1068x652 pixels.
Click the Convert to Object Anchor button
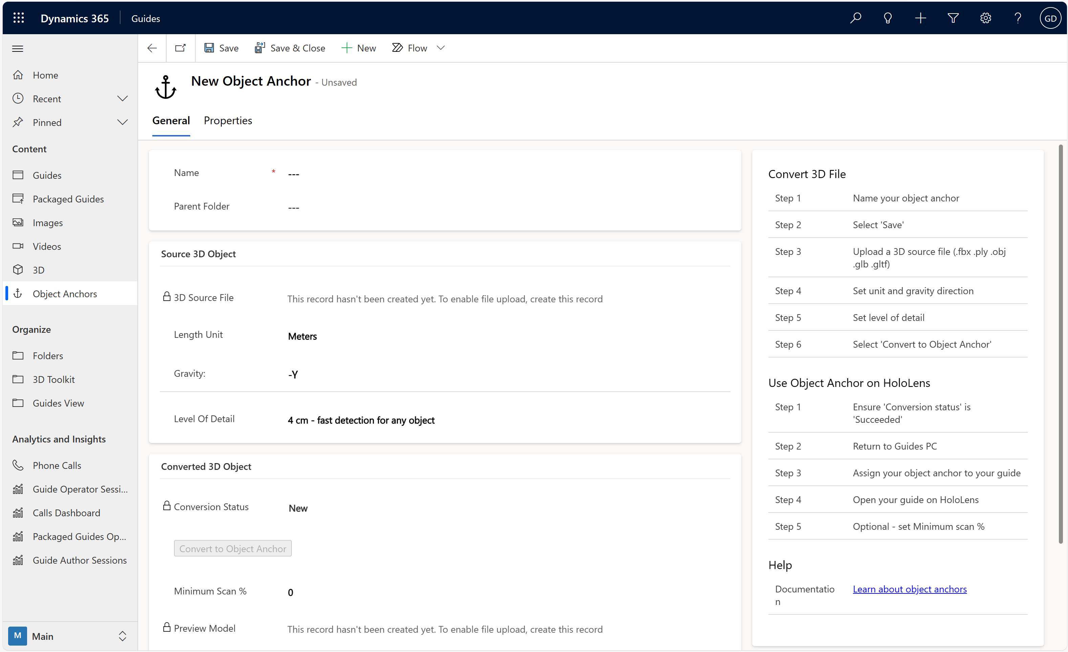233,547
